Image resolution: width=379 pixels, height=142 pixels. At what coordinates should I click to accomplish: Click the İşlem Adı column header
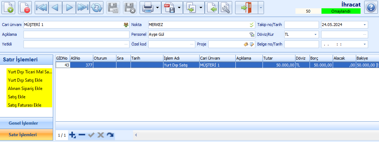coord(181,58)
